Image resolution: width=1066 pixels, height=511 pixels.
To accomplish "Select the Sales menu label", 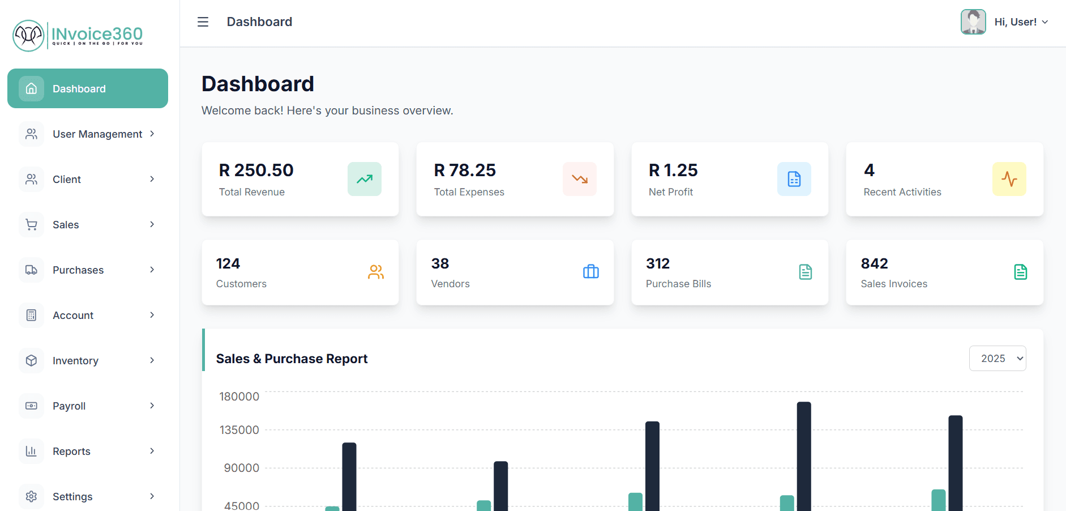I will pos(66,224).
